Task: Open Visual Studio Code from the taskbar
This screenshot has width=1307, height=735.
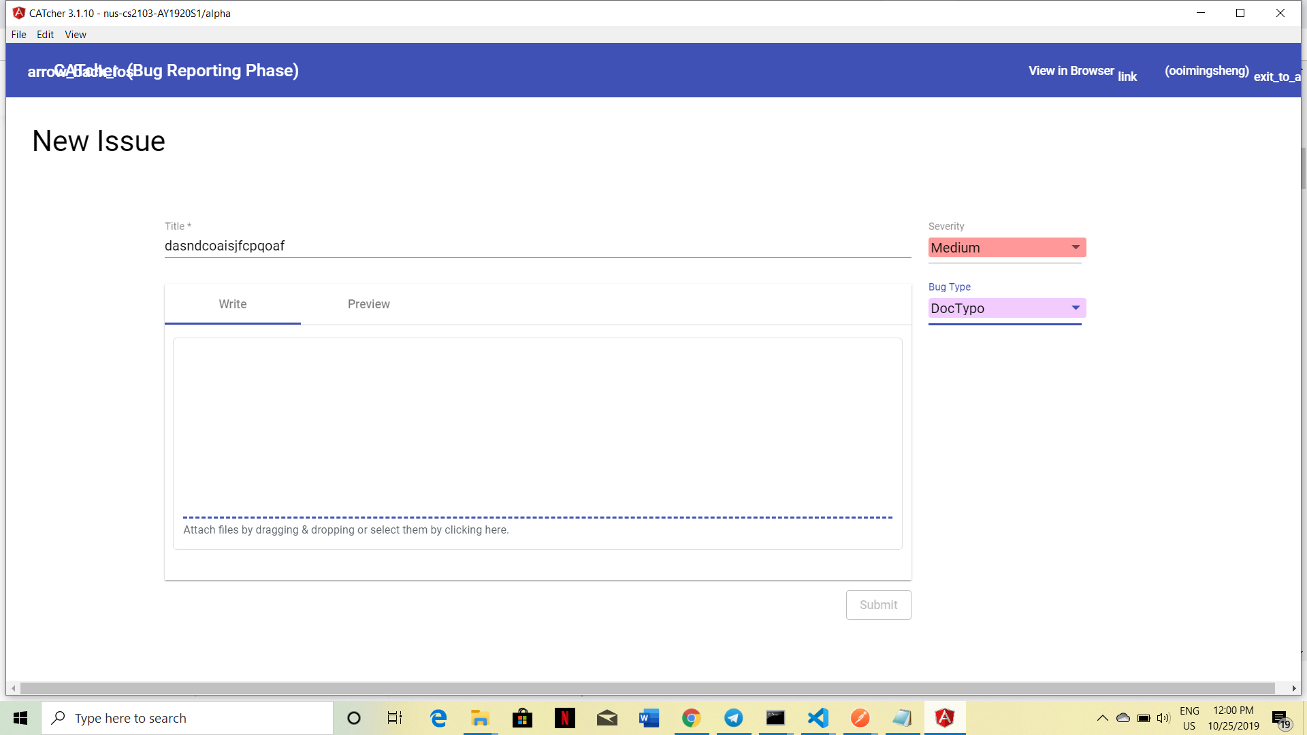Action: click(818, 718)
